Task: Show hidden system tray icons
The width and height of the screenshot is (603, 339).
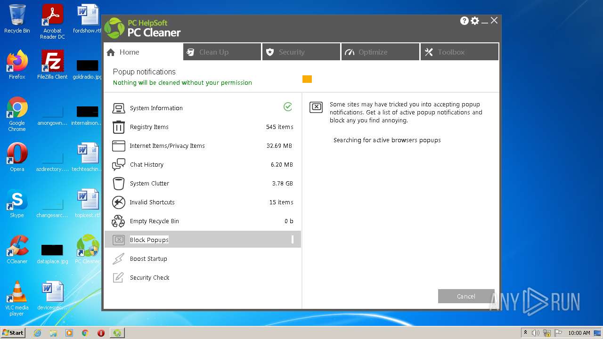Action: click(x=525, y=333)
